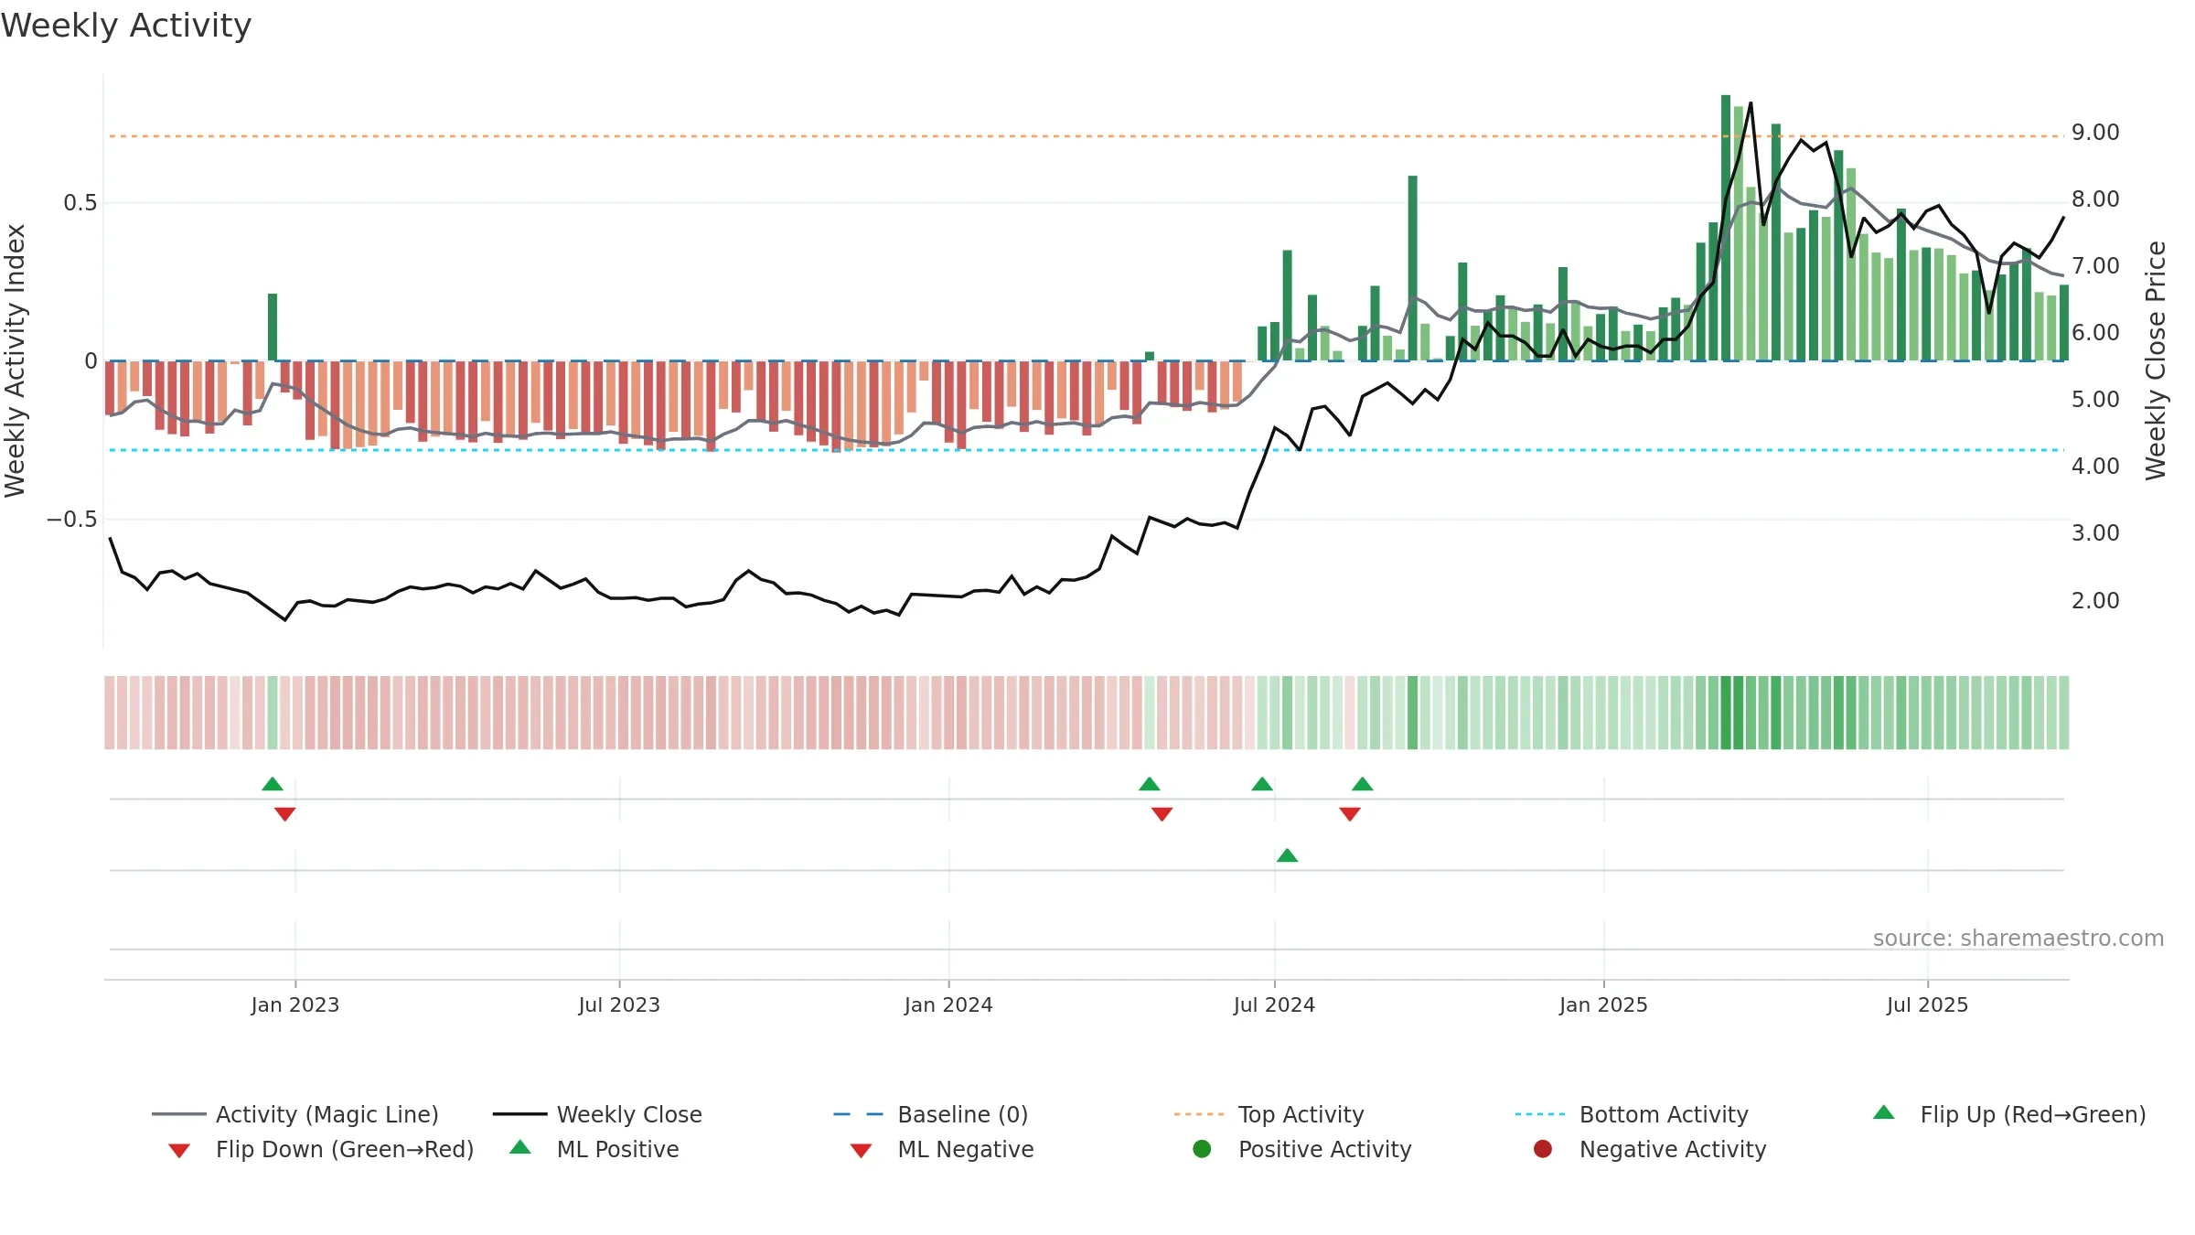Viewport: 2195px width, 1235px height.
Task: Click the 5.00 price axis tick
Action: click(2095, 400)
